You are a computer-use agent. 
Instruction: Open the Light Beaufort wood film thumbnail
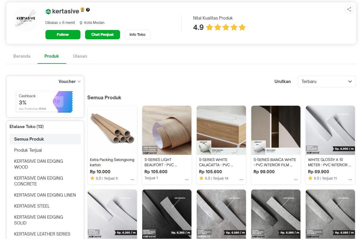167,130
